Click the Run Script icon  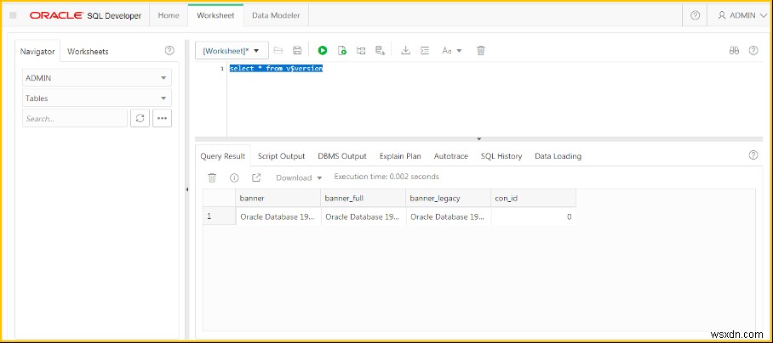coord(342,51)
